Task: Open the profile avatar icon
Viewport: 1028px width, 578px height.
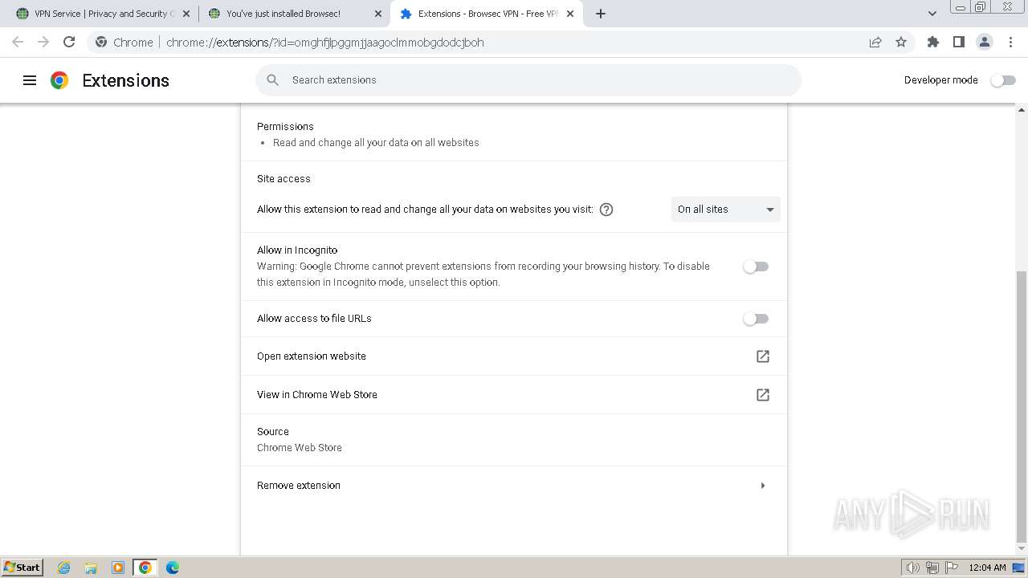Action: (x=985, y=42)
